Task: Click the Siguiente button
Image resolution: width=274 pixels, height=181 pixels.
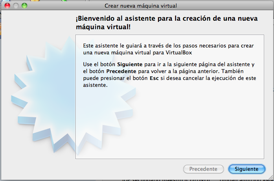Action: click(x=247, y=169)
